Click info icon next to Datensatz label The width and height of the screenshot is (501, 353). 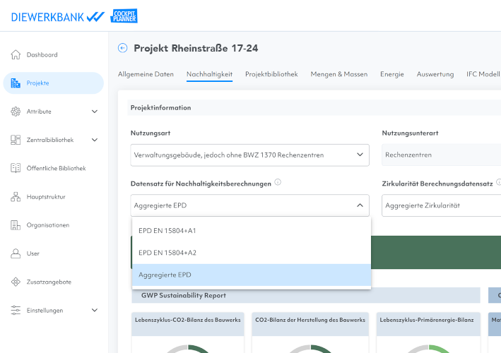point(278,183)
